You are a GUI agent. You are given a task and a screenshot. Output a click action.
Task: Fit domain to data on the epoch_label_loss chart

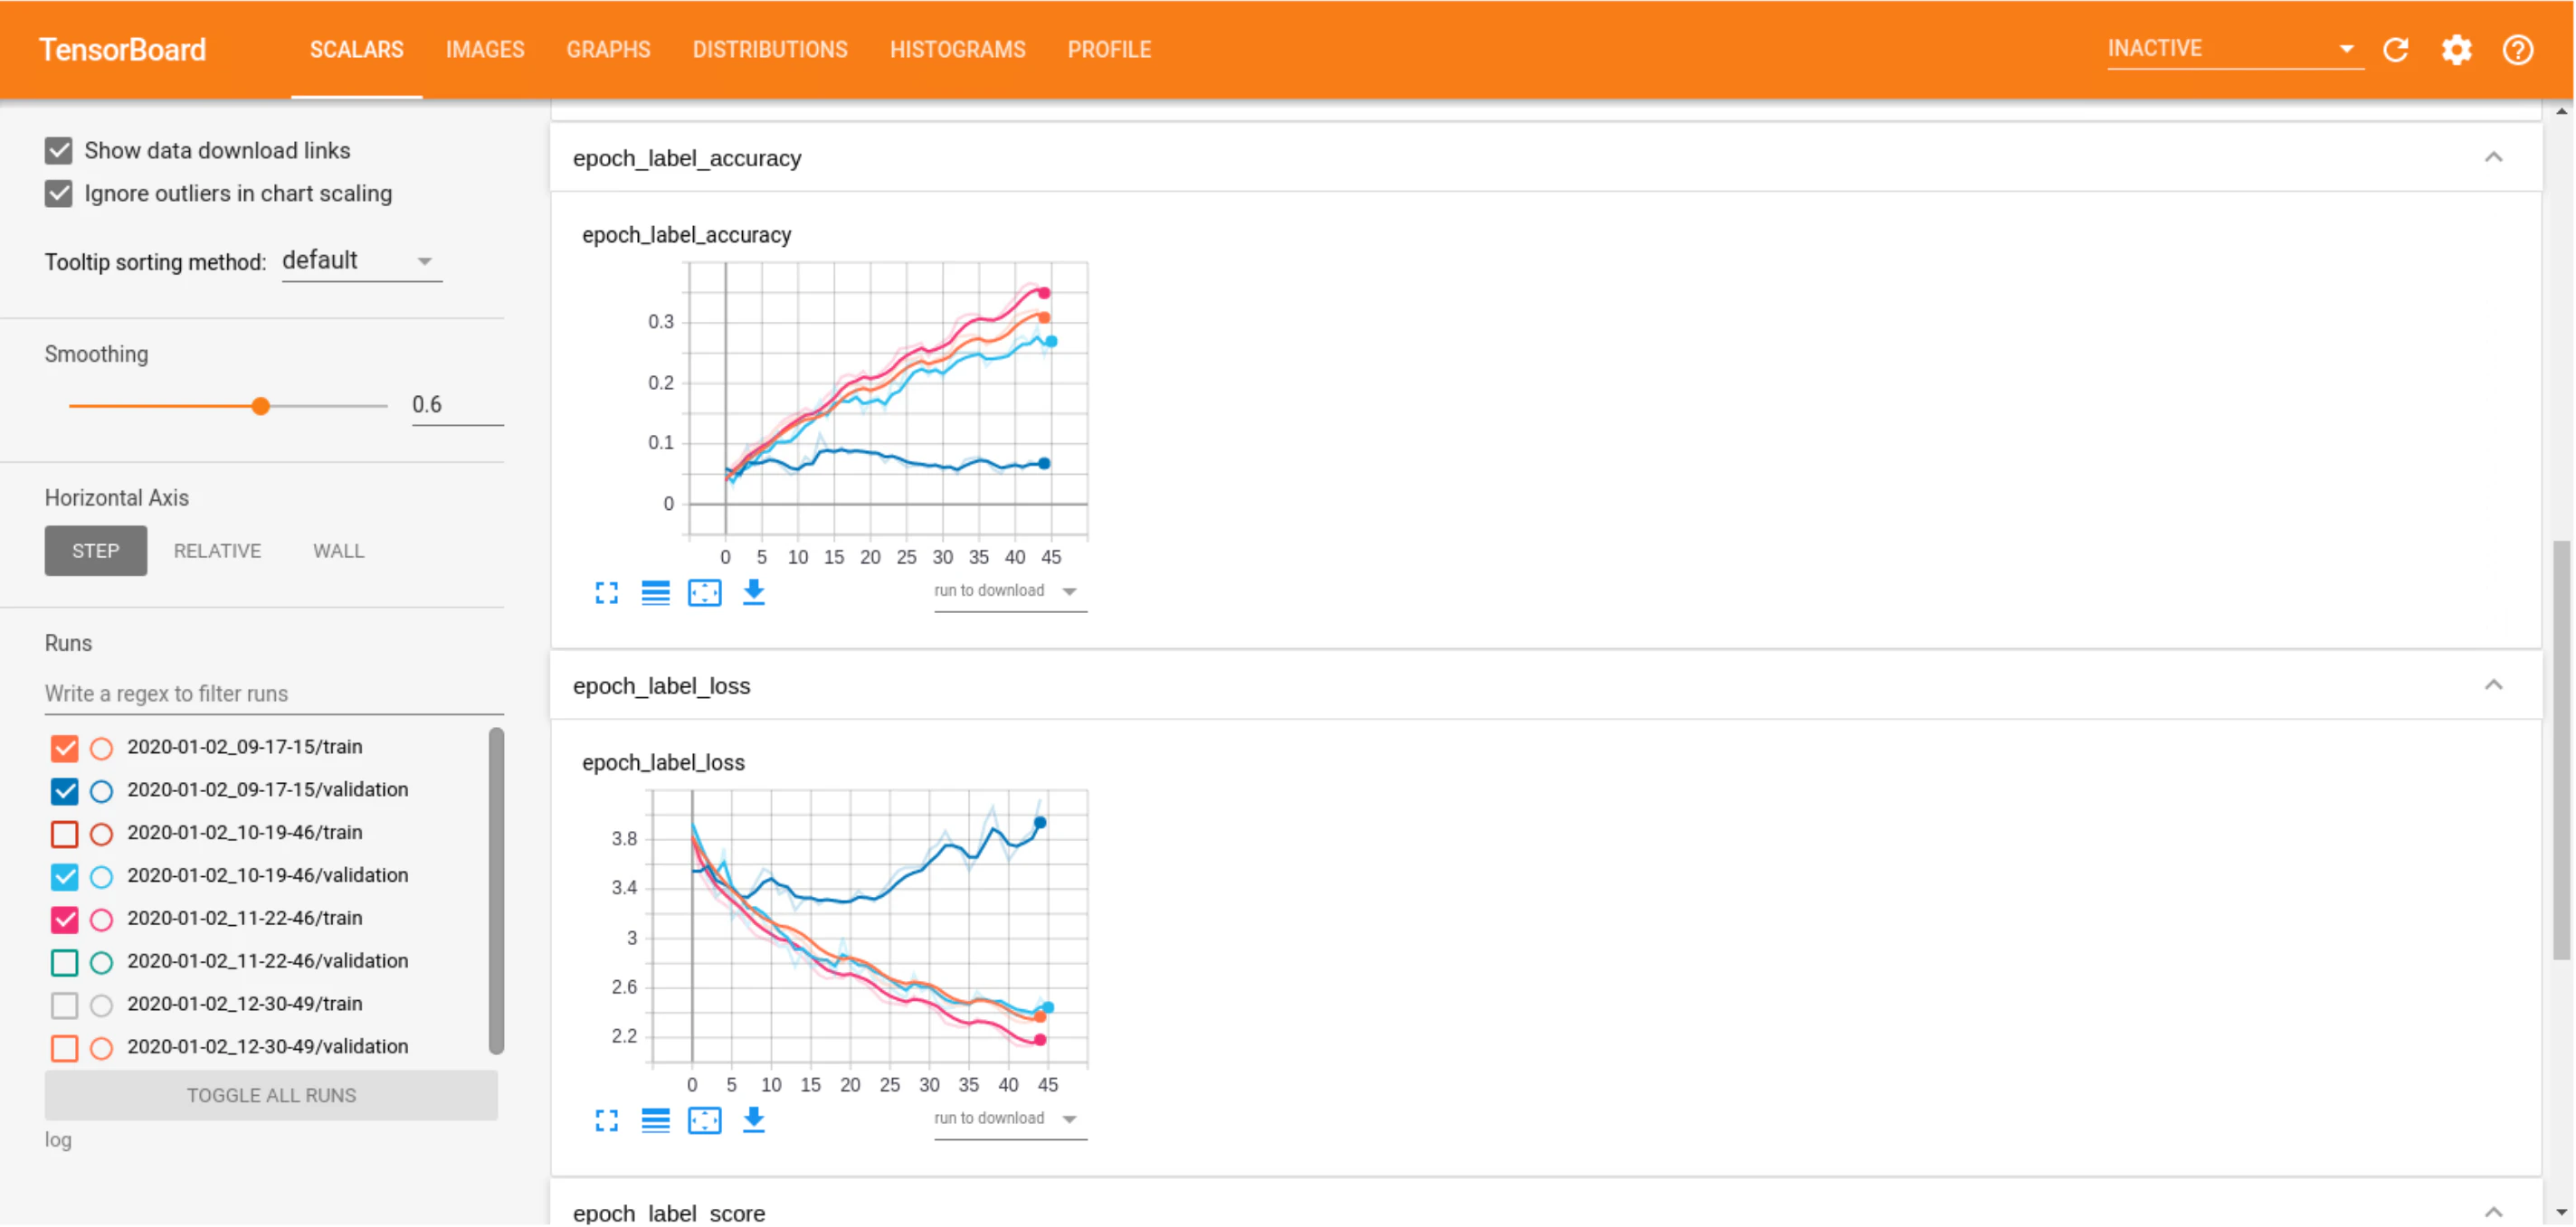coord(704,1122)
